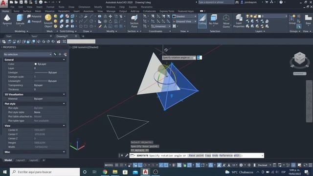
Task: Choose the eXit command option
Action: click(x=237, y=155)
